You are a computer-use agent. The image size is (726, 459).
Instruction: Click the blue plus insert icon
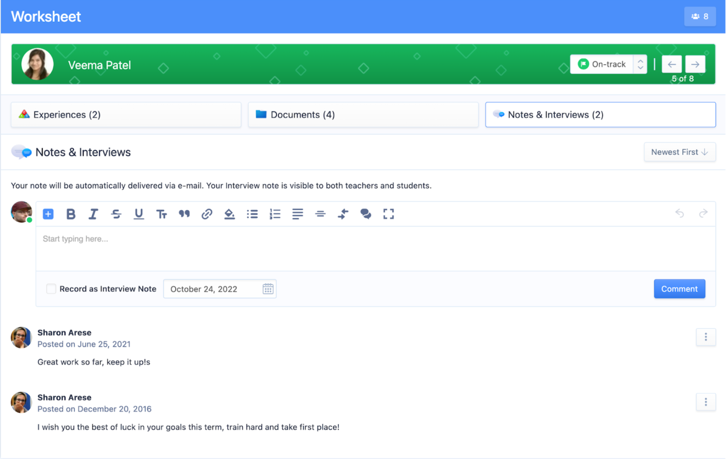coord(48,214)
